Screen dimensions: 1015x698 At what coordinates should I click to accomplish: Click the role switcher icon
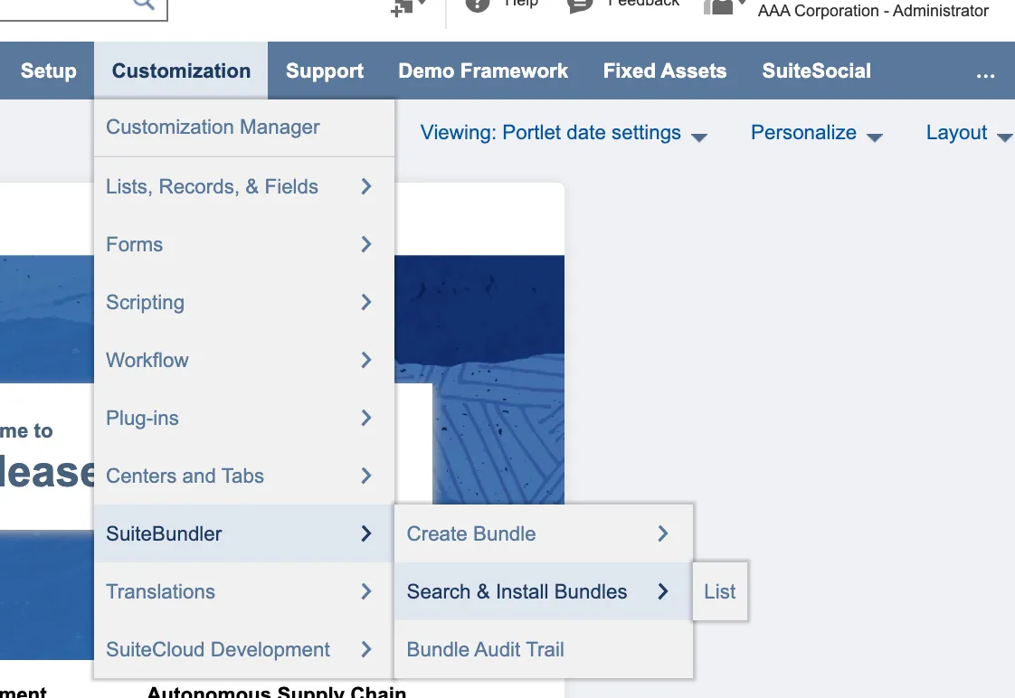coord(720,6)
